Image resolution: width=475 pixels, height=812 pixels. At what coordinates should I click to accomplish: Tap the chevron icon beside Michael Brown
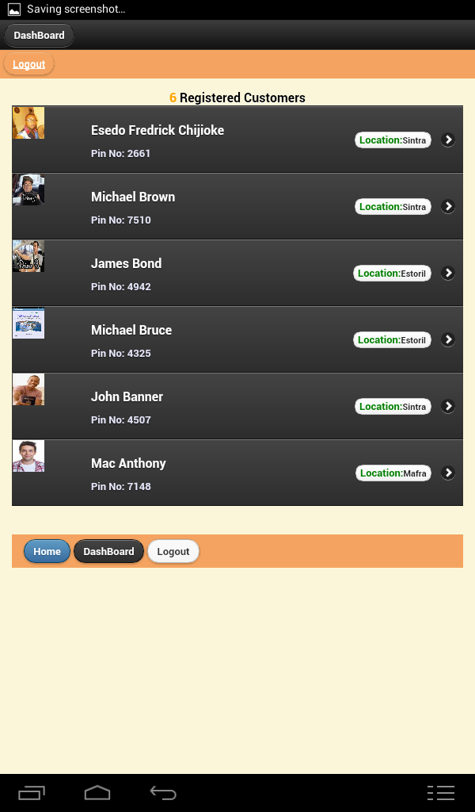pyautogui.click(x=447, y=207)
